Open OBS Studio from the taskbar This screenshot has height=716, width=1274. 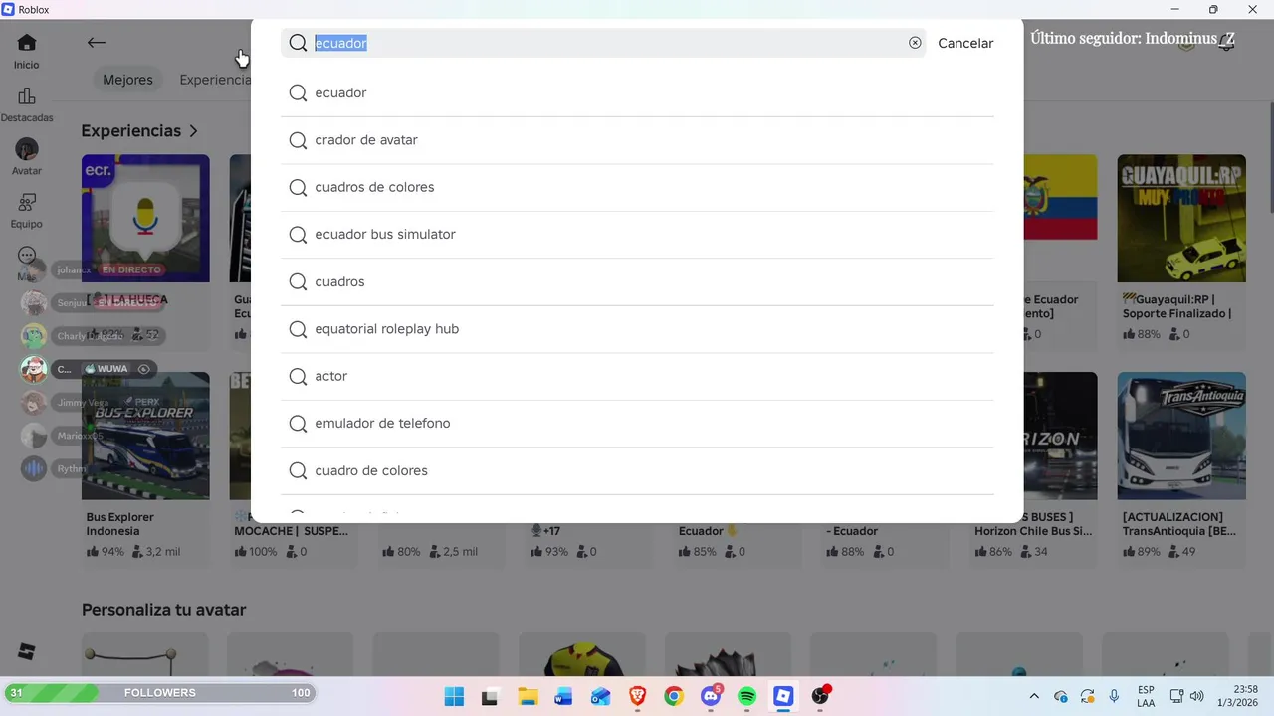tap(820, 696)
